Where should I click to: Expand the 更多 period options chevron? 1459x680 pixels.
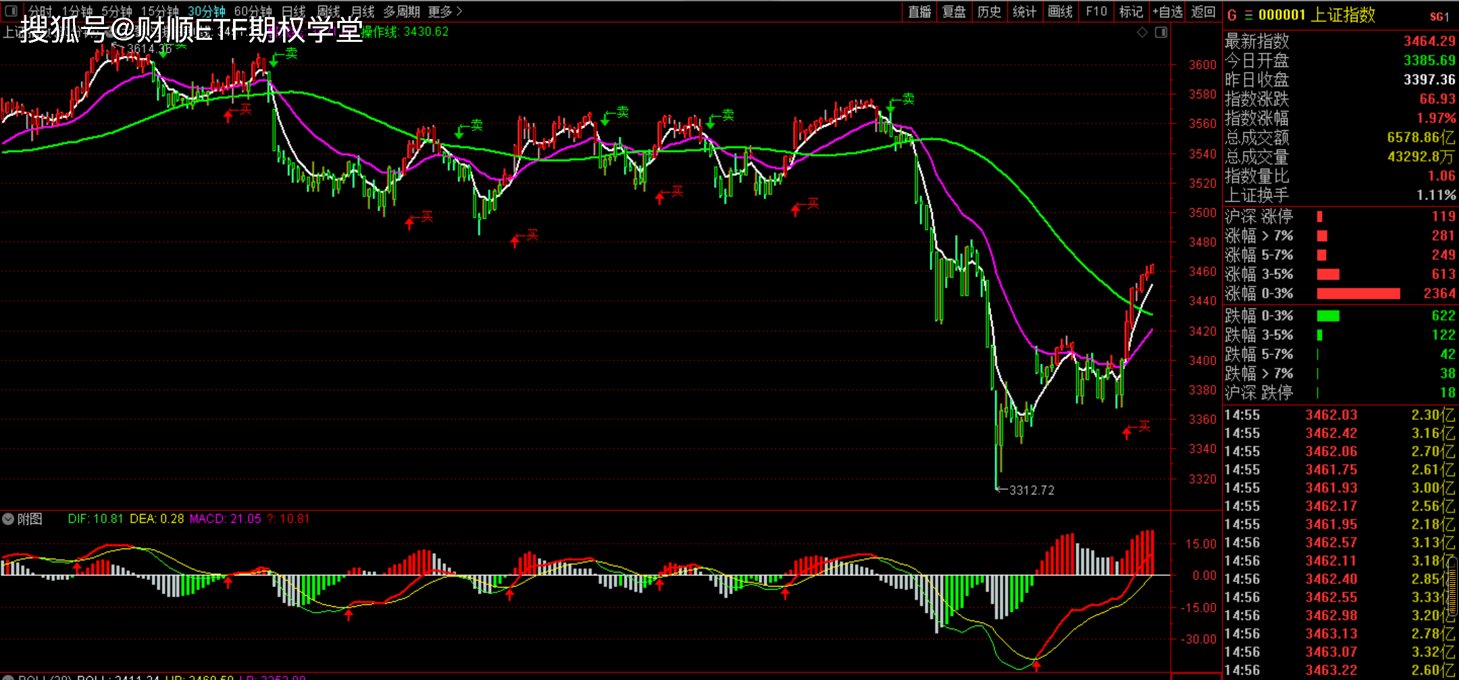[x=459, y=11]
